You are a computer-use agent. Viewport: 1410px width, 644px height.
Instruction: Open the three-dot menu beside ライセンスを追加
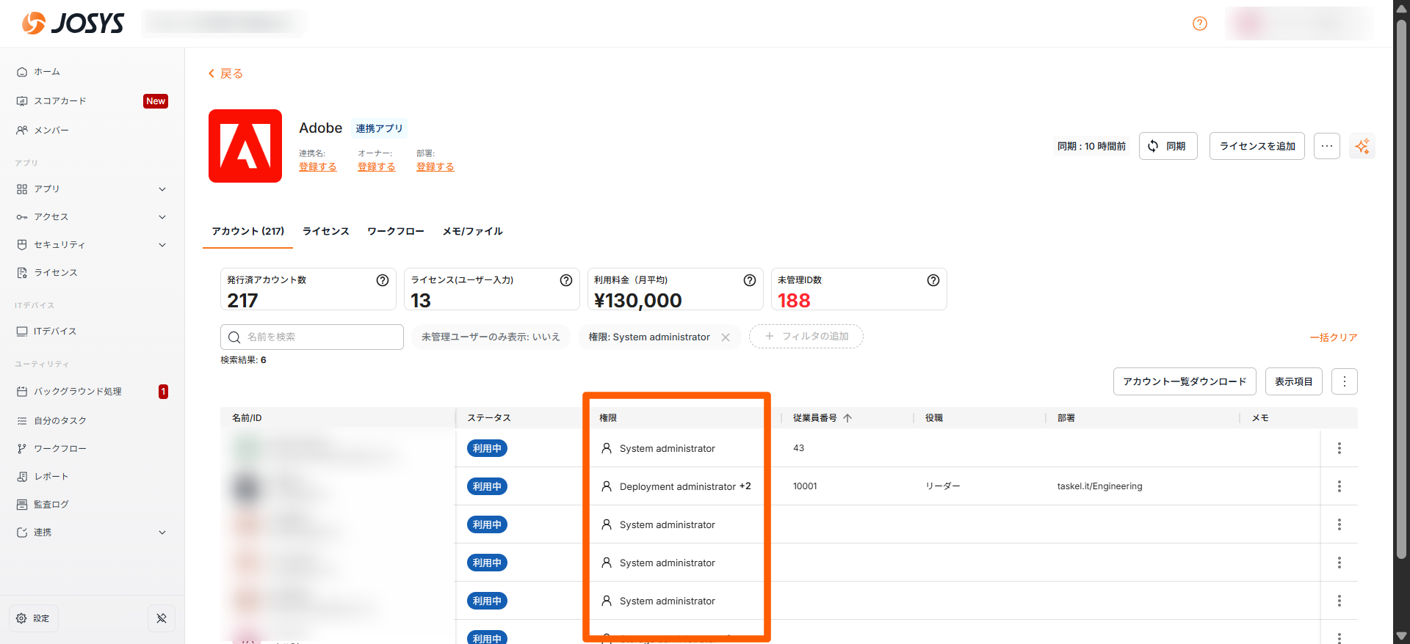coord(1326,146)
